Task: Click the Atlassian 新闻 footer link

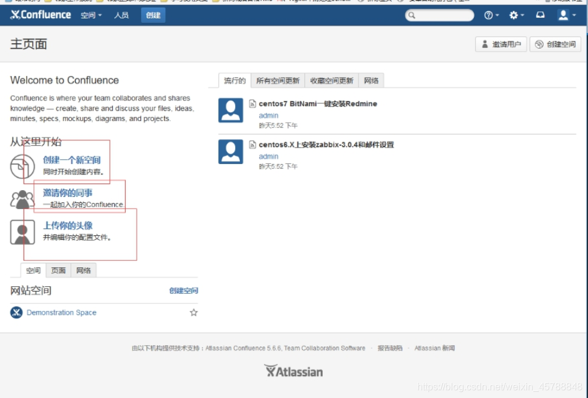Action: pyautogui.click(x=435, y=348)
